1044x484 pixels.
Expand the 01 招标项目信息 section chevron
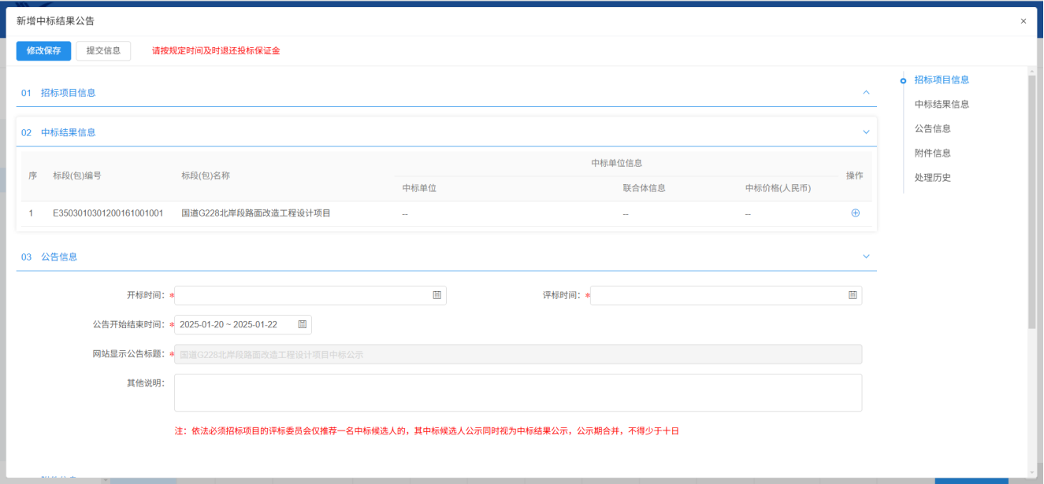[x=866, y=92]
